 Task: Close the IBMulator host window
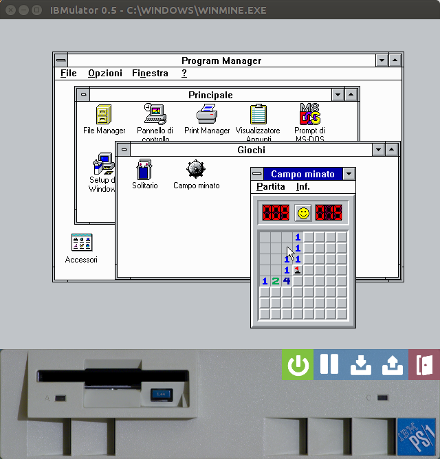click(x=10, y=10)
